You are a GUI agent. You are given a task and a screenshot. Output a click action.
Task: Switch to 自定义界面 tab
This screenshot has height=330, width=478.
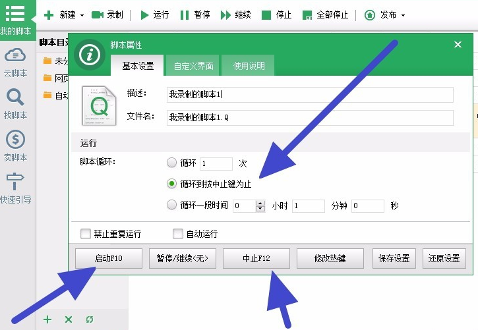pos(193,66)
